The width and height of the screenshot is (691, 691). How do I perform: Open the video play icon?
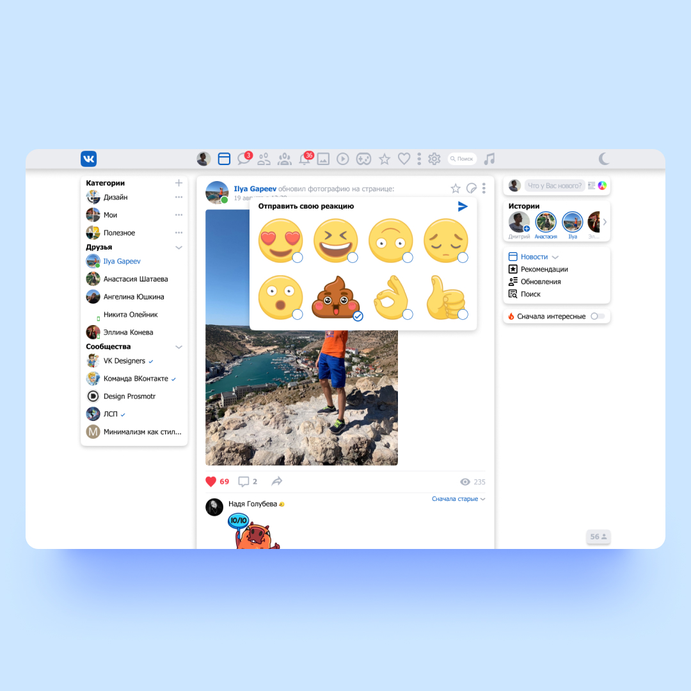342,159
